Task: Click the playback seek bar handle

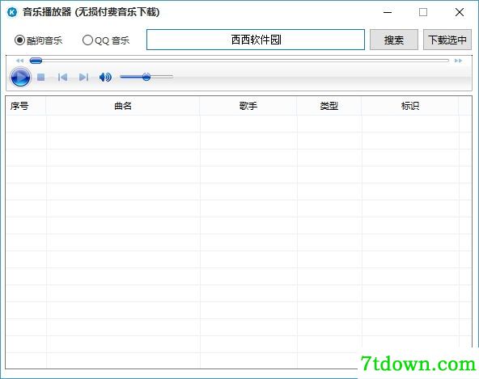Action: (36, 61)
